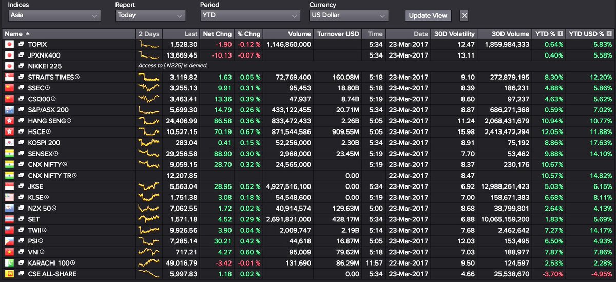Sort by the Turnover USD column header

338,34
